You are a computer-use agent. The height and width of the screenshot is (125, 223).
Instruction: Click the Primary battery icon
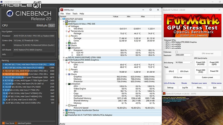tap(66, 113)
